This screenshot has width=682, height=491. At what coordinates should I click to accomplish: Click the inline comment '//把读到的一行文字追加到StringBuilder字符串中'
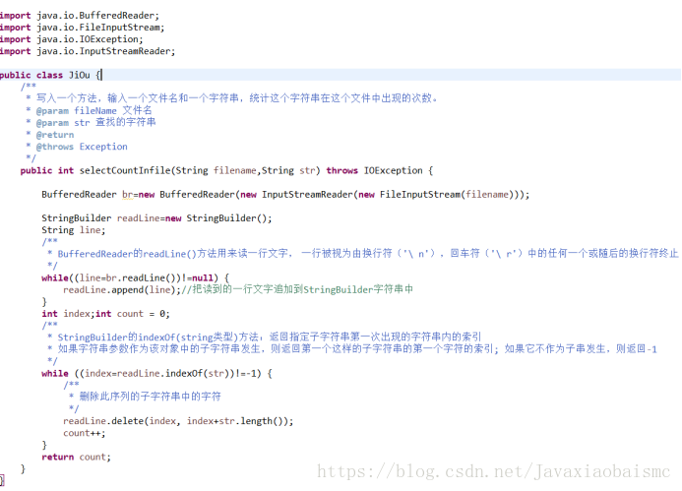pos(297,289)
